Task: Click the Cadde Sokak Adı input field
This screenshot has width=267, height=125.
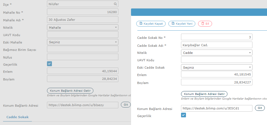Action: 217,45
